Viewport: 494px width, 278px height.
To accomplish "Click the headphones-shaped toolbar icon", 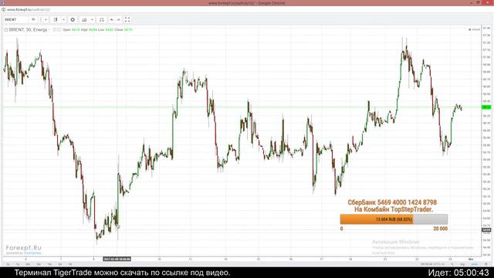I will click(x=102, y=19).
